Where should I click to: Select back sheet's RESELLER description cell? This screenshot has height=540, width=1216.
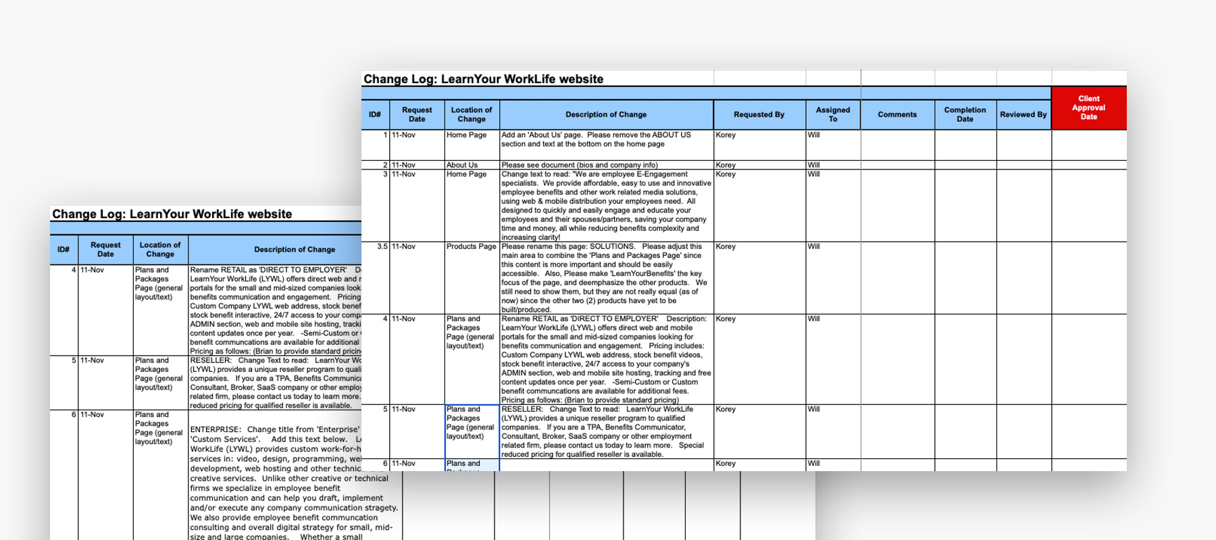(275, 383)
